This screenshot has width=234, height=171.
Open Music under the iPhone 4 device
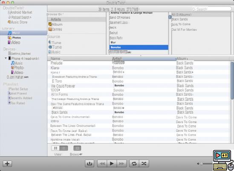click(17, 63)
